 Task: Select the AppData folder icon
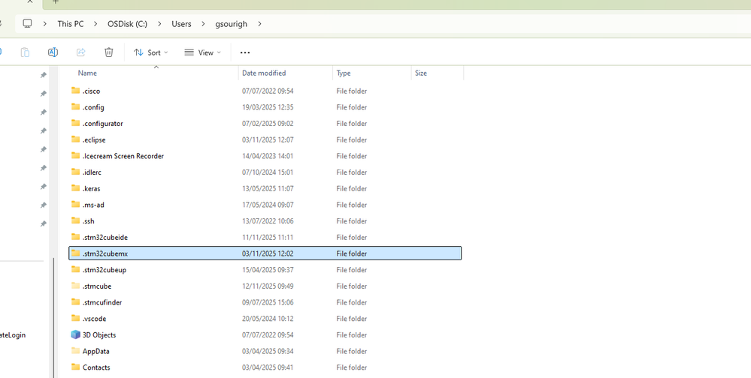pos(75,350)
